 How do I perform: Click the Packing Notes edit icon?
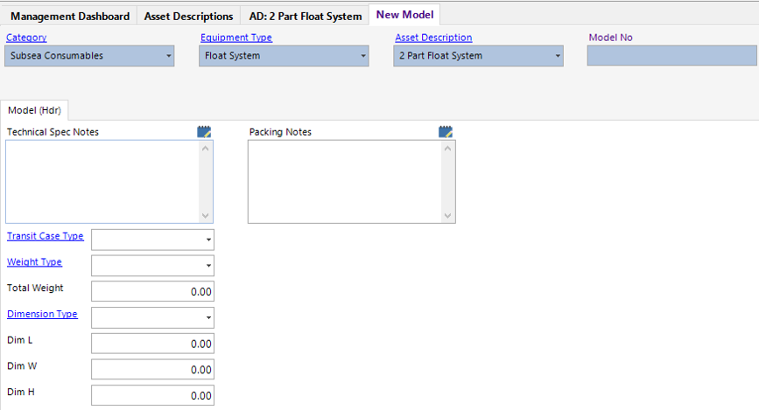tap(446, 132)
